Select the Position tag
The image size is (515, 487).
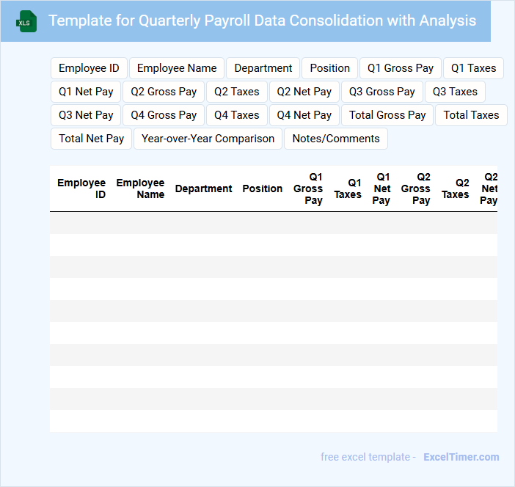coord(329,68)
